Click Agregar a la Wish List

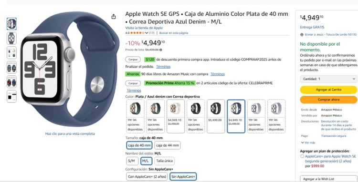tap(328, 179)
